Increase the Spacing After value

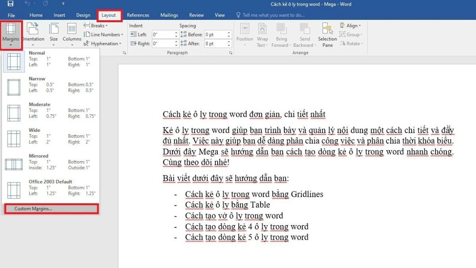click(228, 42)
